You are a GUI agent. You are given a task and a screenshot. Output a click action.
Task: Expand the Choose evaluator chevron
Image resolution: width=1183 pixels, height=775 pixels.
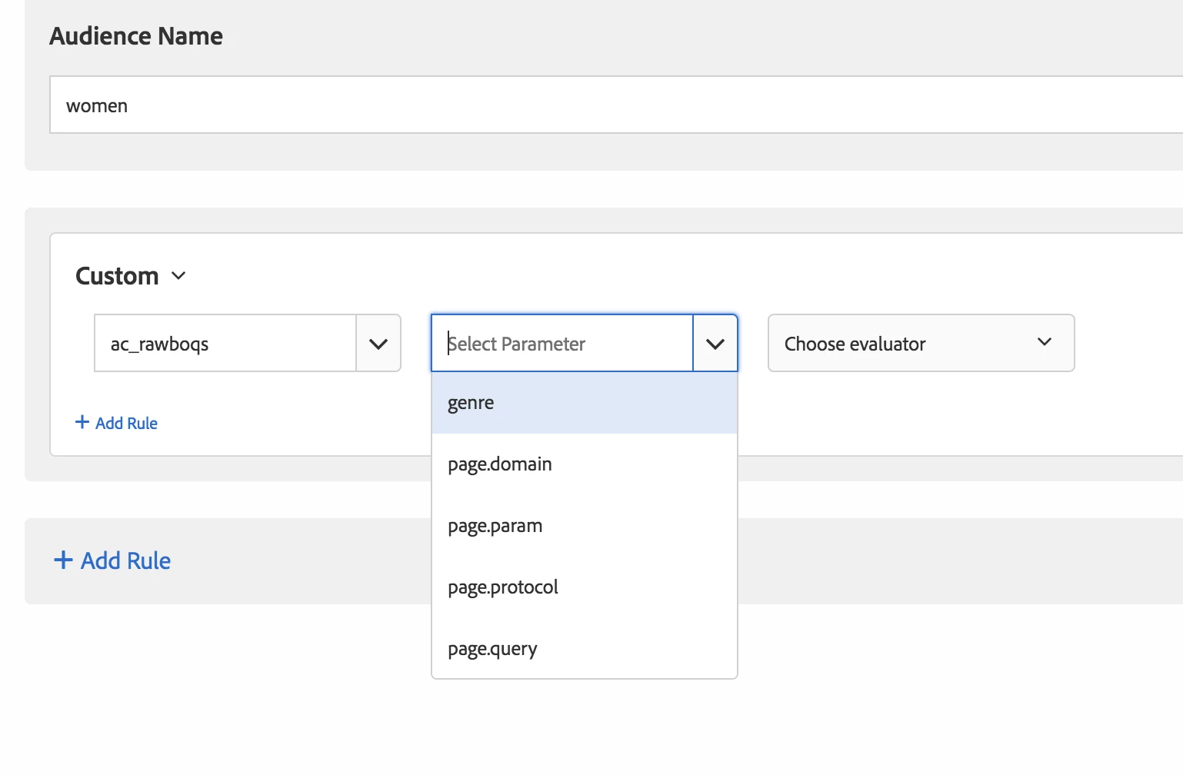pos(1044,342)
